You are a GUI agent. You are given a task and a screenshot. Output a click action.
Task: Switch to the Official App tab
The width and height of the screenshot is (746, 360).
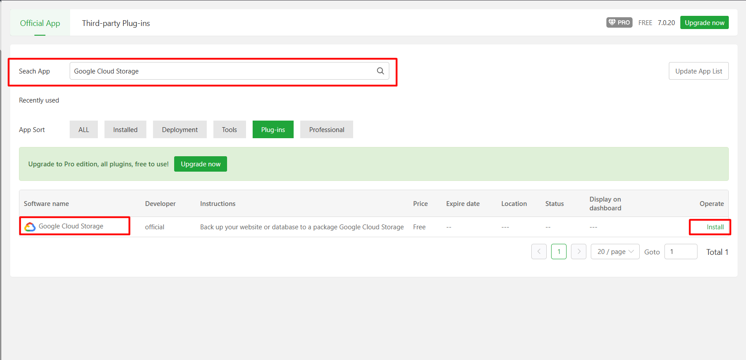click(x=40, y=23)
